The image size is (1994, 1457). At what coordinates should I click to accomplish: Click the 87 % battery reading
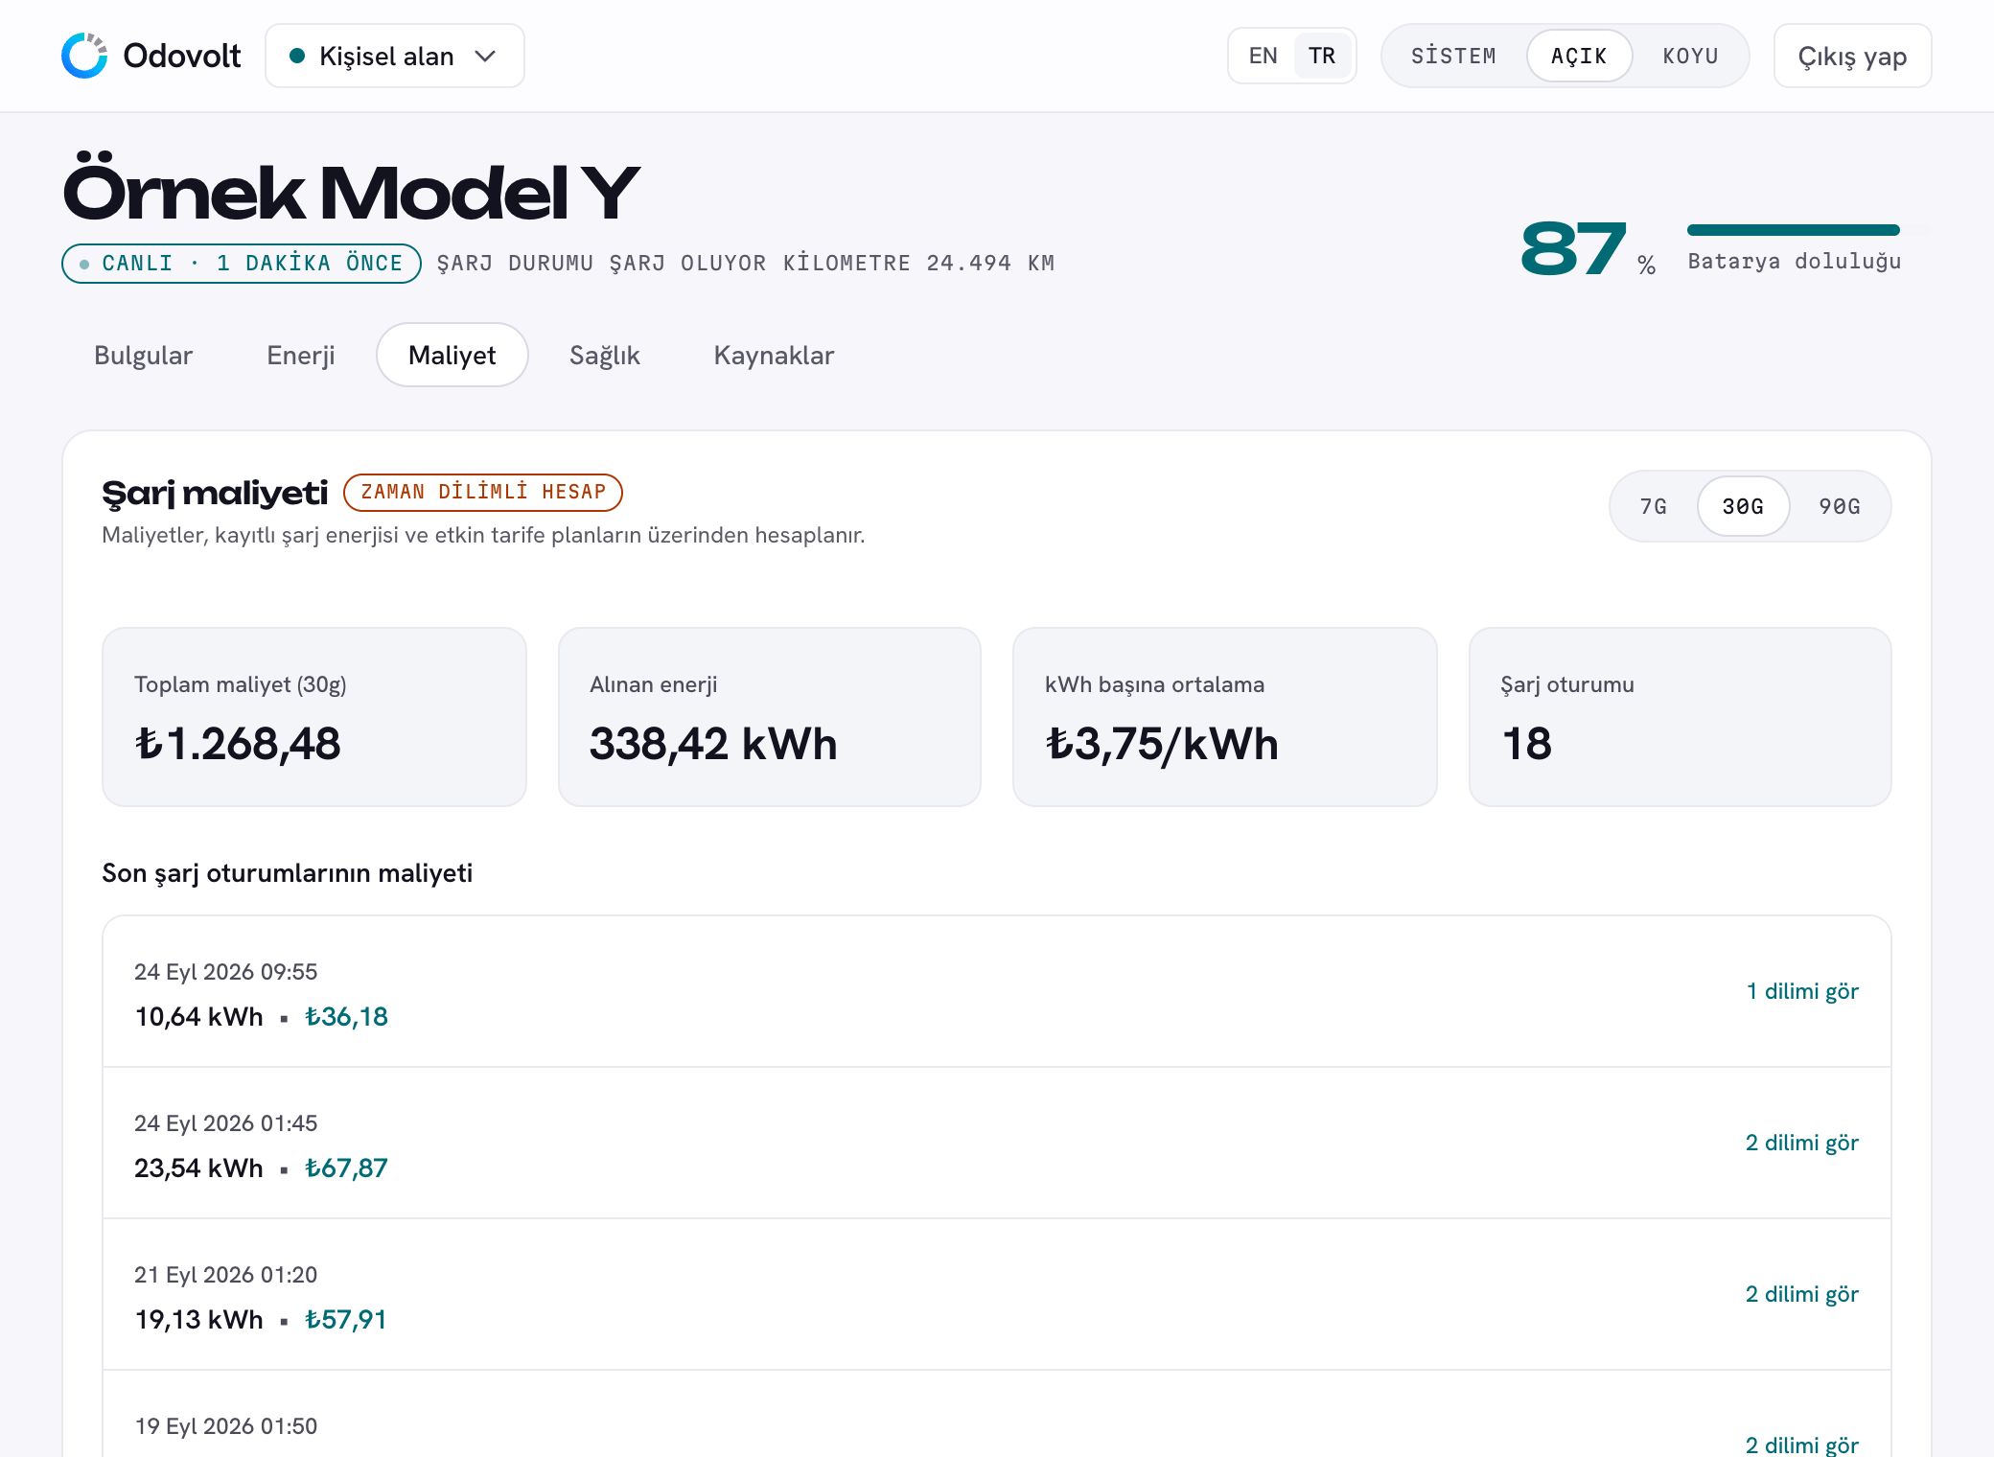click(x=1588, y=249)
